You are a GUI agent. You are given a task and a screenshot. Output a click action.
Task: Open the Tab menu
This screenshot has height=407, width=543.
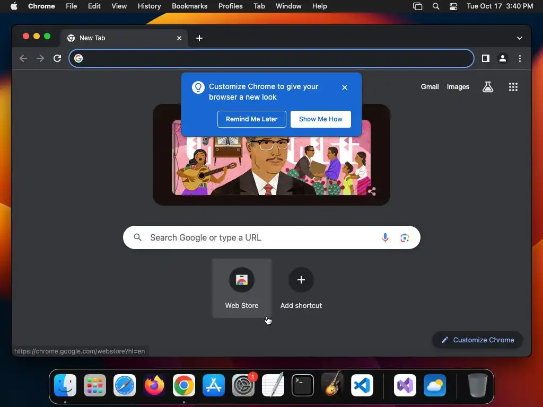click(259, 6)
